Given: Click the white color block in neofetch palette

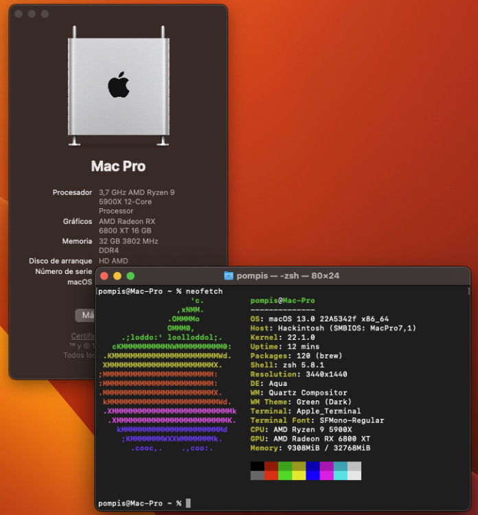Looking at the screenshot, I should (x=354, y=475).
